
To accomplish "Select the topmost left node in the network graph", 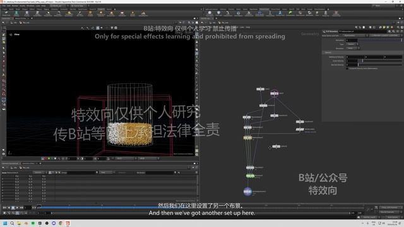I will tap(260, 89).
